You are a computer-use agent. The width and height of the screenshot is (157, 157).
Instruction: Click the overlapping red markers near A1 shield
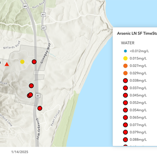pyautogui.click(x=30, y=95)
